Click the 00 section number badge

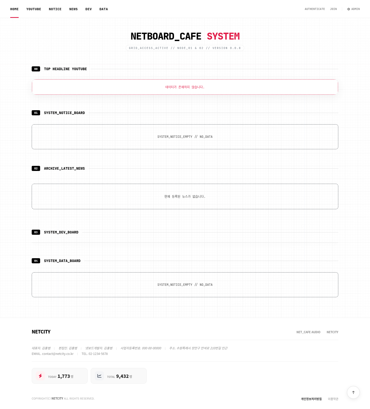(x=36, y=69)
